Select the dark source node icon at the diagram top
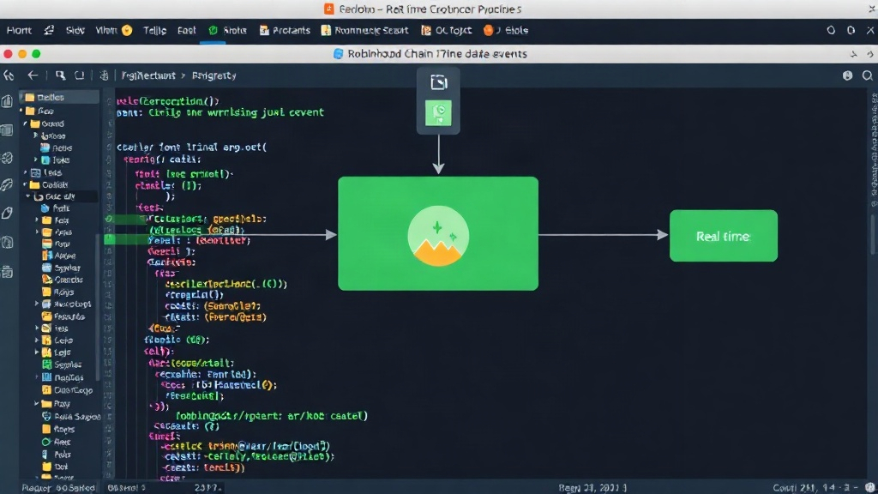 pyautogui.click(x=438, y=82)
